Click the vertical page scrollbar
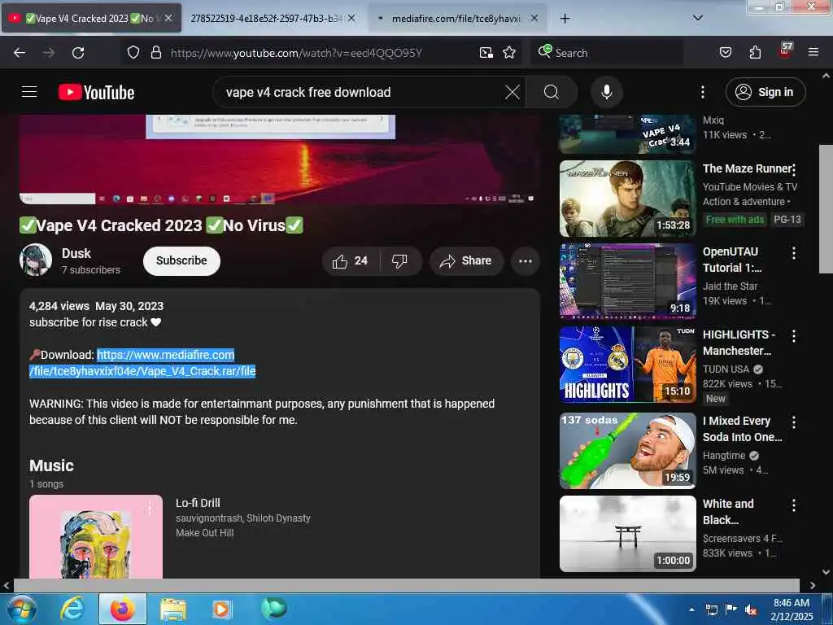 [x=826, y=209]
